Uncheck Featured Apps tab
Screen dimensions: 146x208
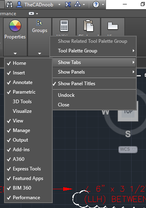[28, 178]
